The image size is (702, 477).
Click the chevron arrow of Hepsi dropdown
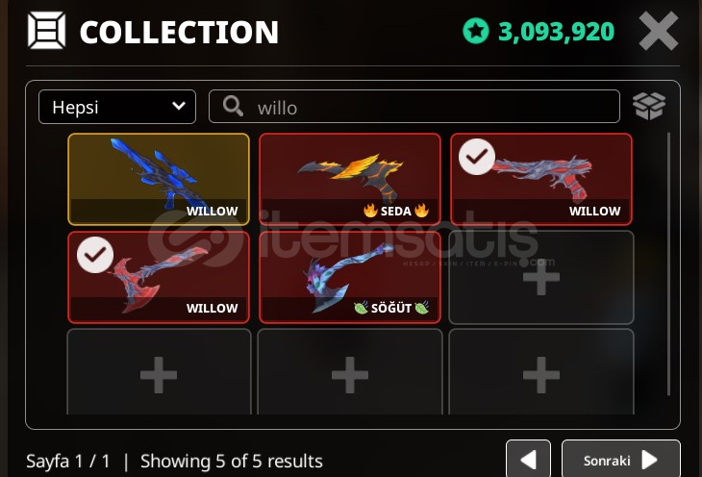179,106
